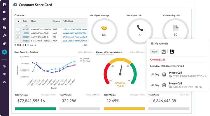Open the document search sidebar icon

[x=4, y=27]
